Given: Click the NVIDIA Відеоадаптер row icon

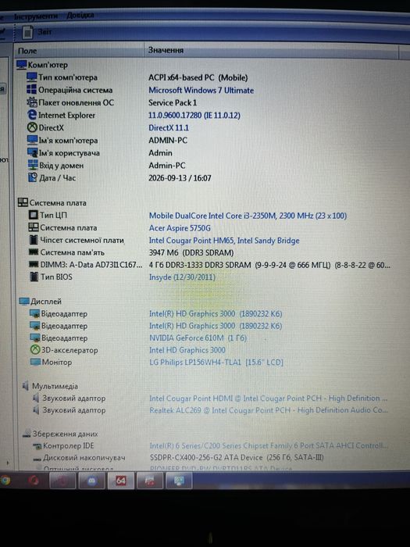Looking at the screenshot, I should (x=35, y=338).
